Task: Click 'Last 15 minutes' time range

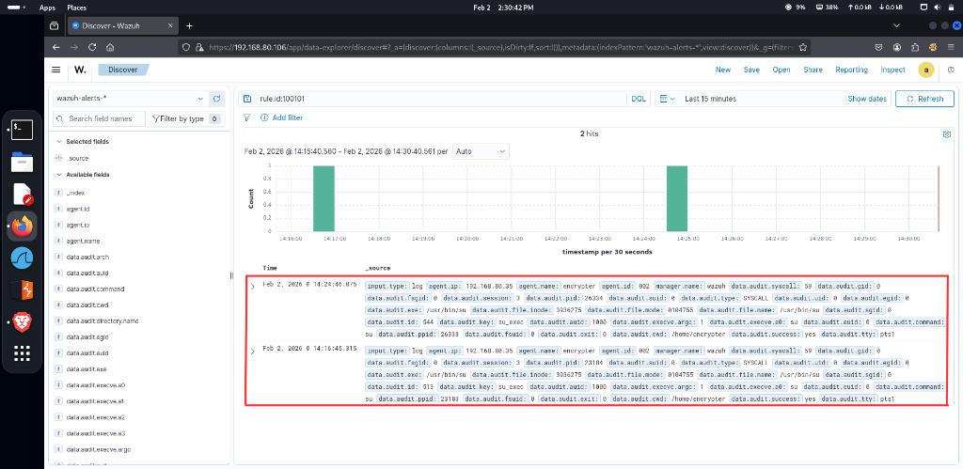Action: [x=710, y=99]
